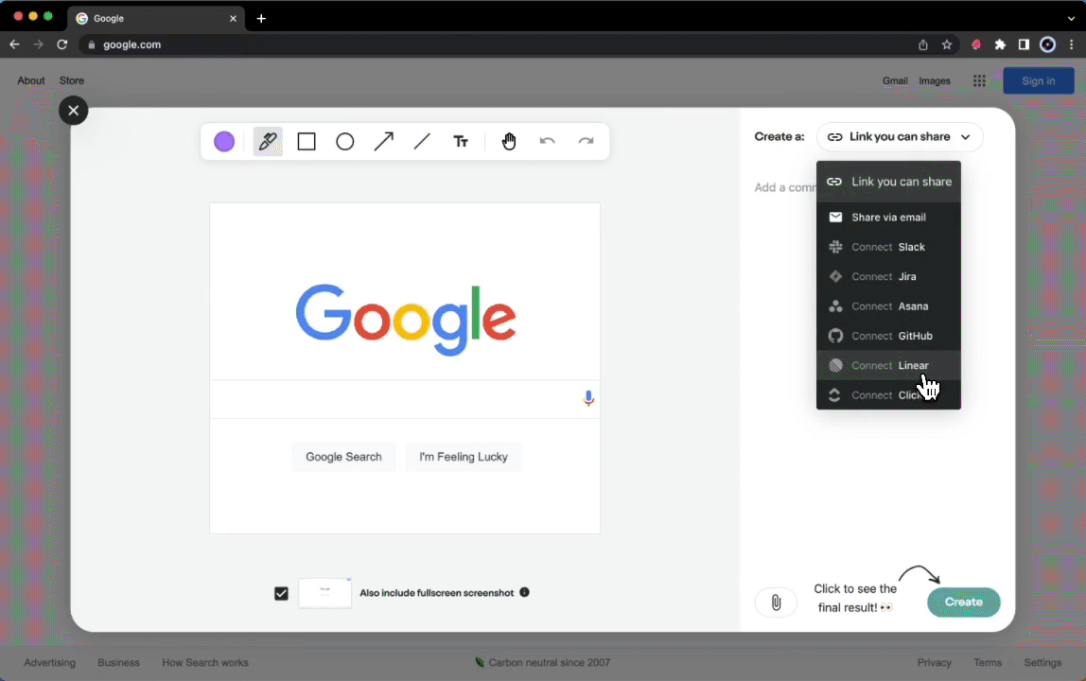Pick Connect Jira integration option
Screen dimensions: 1086x681
point(887,276)
